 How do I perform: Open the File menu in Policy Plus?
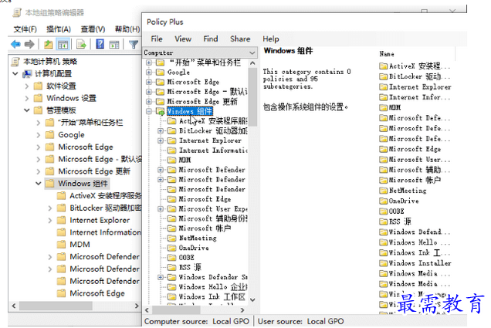click(157, 39)
